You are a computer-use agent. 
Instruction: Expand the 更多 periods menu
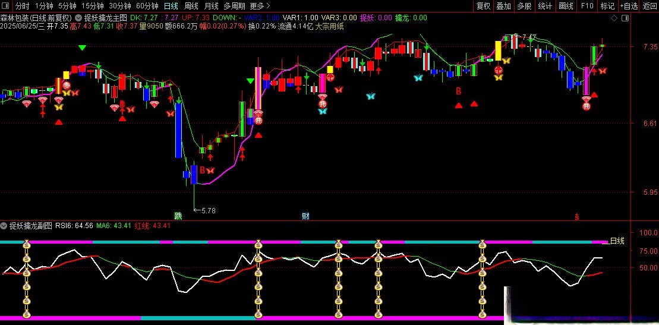click(257, 6)
